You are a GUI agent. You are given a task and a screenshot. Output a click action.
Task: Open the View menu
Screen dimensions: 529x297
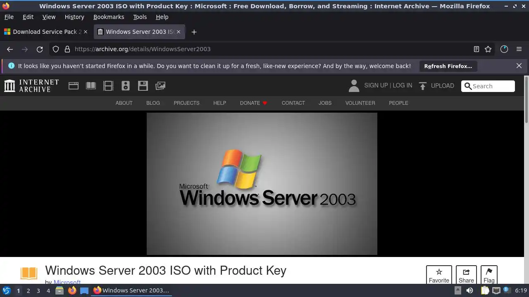49,17
